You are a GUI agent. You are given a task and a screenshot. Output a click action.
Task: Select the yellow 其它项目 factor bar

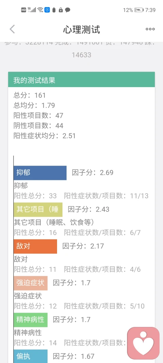pyautogui.click(x=38, y=210)
